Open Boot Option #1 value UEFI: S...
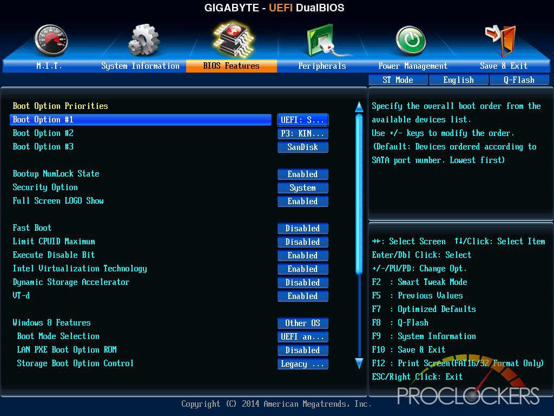The width and height of the screenshot is (554, 416). (303, 120)
